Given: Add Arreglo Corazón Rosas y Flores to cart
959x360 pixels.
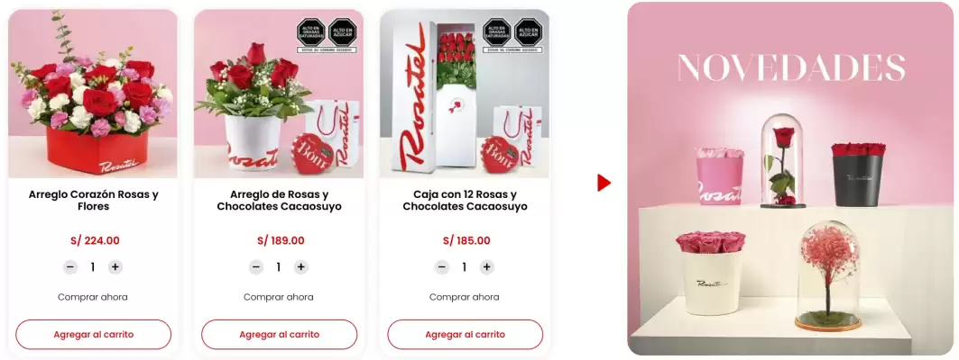Looking at the screenshot, I should click(94, 335).
